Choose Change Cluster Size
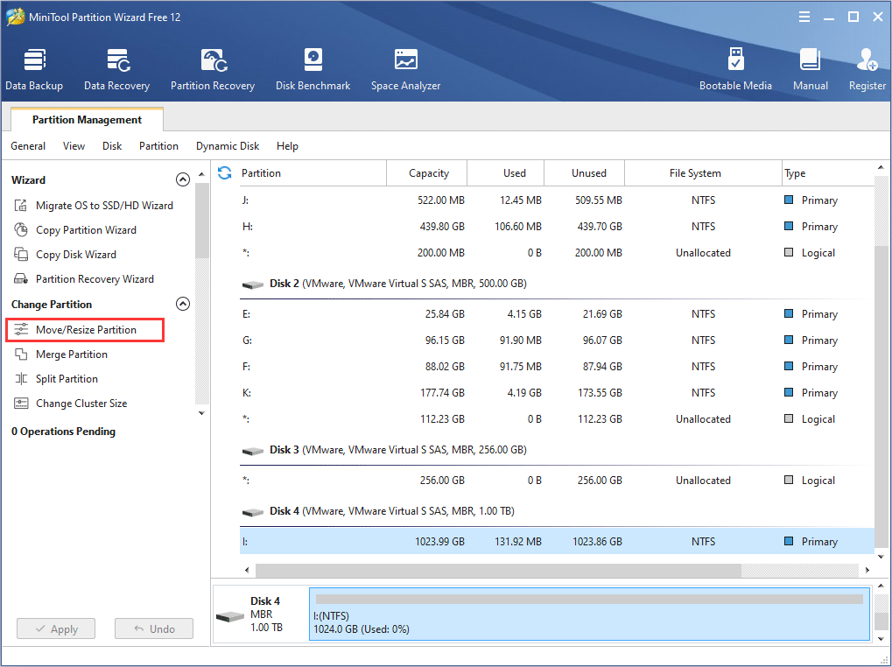The height and width of the screenshot is (667, 892). [x=70, y=404]
